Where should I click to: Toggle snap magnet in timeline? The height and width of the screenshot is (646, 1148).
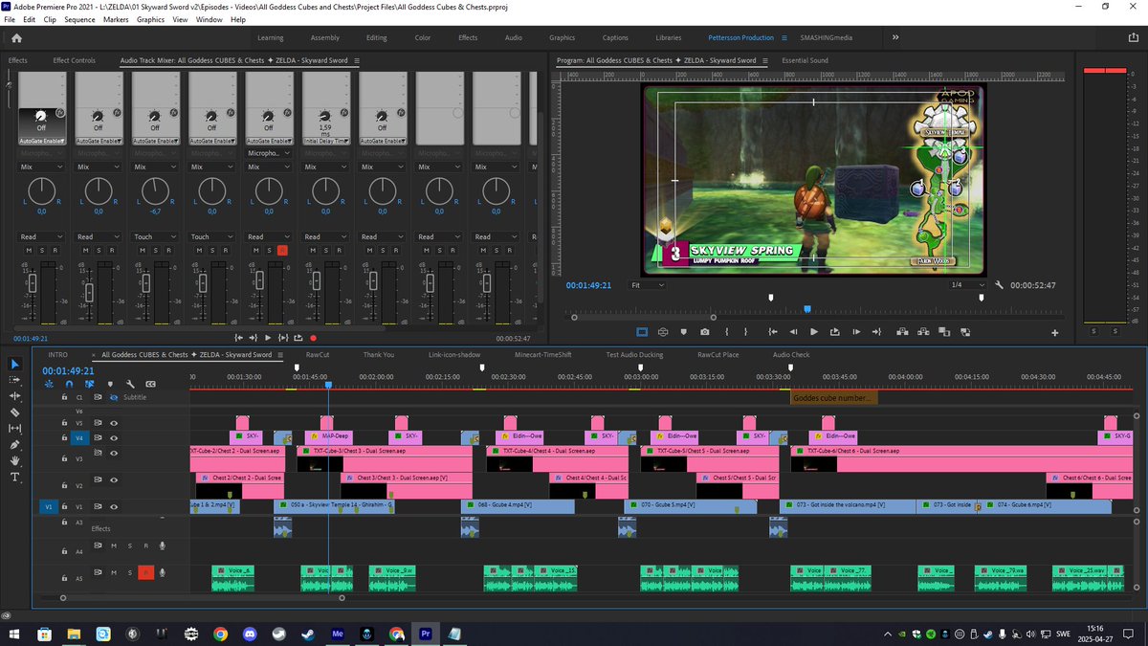69,384
